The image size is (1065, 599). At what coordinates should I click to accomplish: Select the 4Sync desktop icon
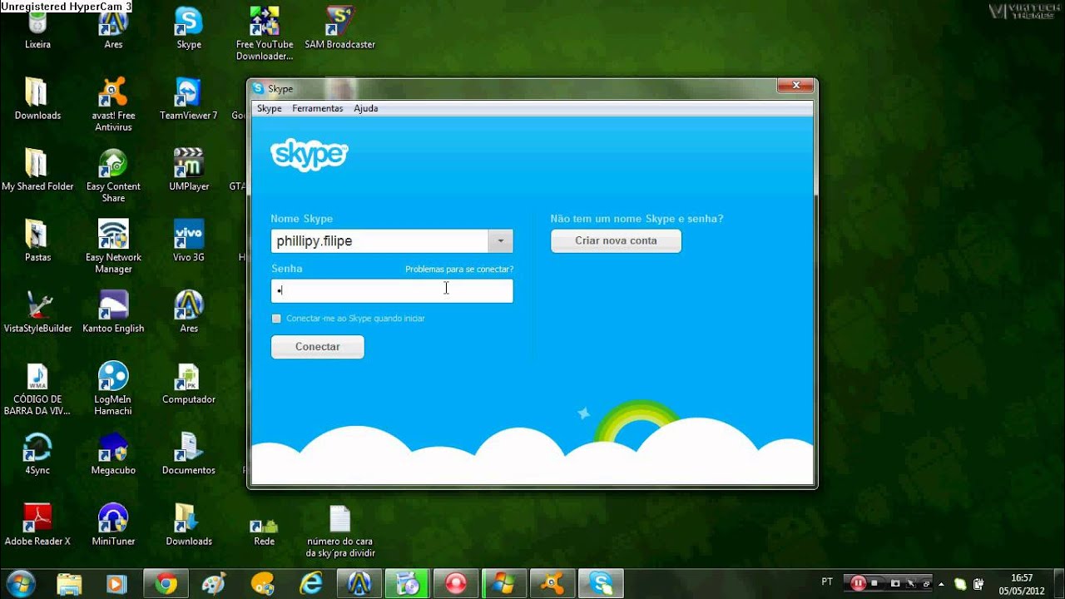[37, 454]
